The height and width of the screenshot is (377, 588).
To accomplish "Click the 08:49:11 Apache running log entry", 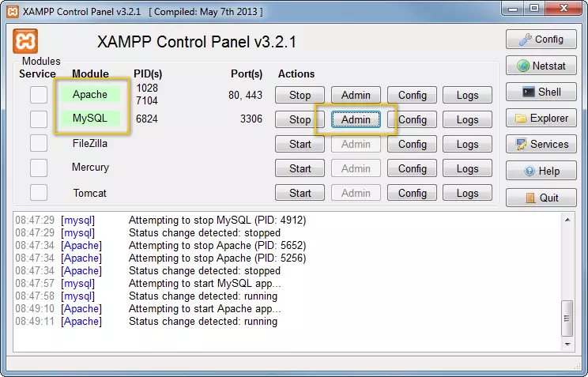I will click(146, 322).
